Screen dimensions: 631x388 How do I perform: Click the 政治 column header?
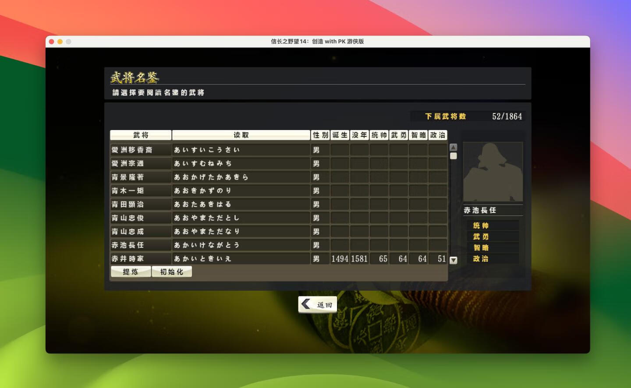tap(437, 135)
